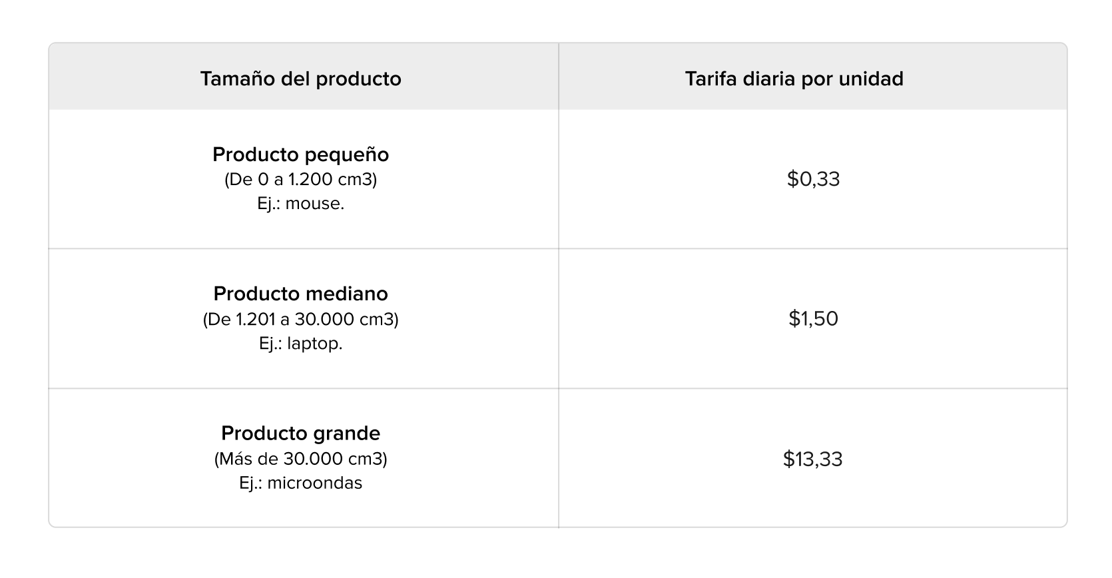The width and height of the screenshot is (1112, 578).
Task: Click the Ej.: microondas example text
Action: (301, 483)
